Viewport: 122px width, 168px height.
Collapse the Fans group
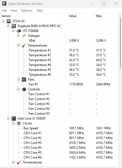(x=19, y=79)
